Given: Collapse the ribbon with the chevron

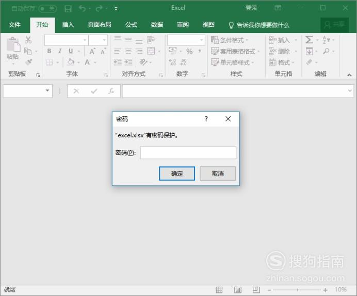Looking at the screenshot, I should [x=349, y=75].
